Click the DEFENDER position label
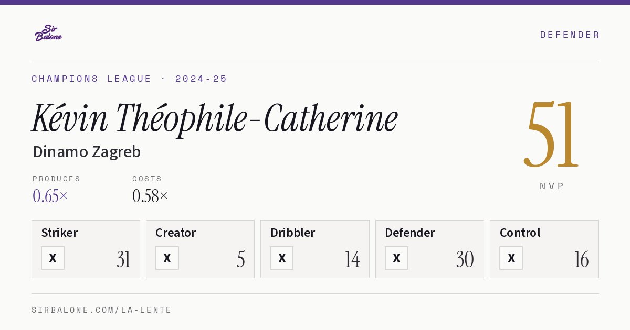630x330 pixels. (570, 35)
